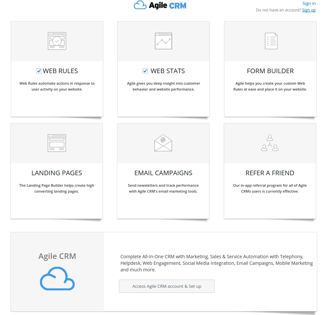Click the Web Stats description about customer behavior
Image resolution: width=329 pixels, height=315 pixels.
164,86
